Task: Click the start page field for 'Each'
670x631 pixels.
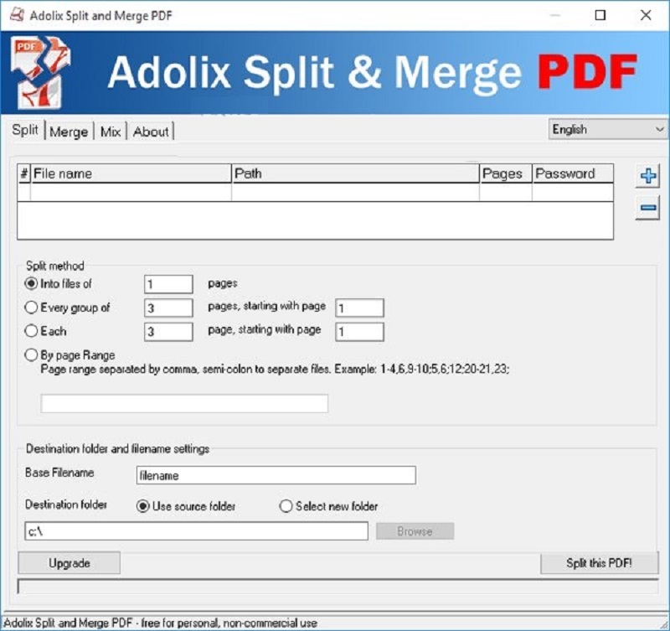Action: pos(359,332)
